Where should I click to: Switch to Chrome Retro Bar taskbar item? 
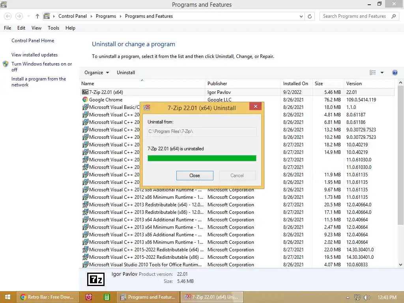click(x=47, y=297)
